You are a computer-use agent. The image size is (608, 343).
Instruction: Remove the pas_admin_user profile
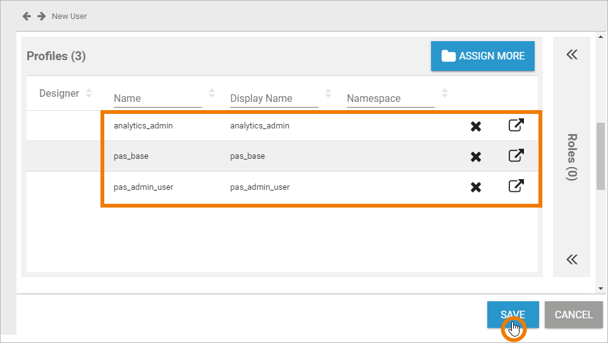(476, 187)
